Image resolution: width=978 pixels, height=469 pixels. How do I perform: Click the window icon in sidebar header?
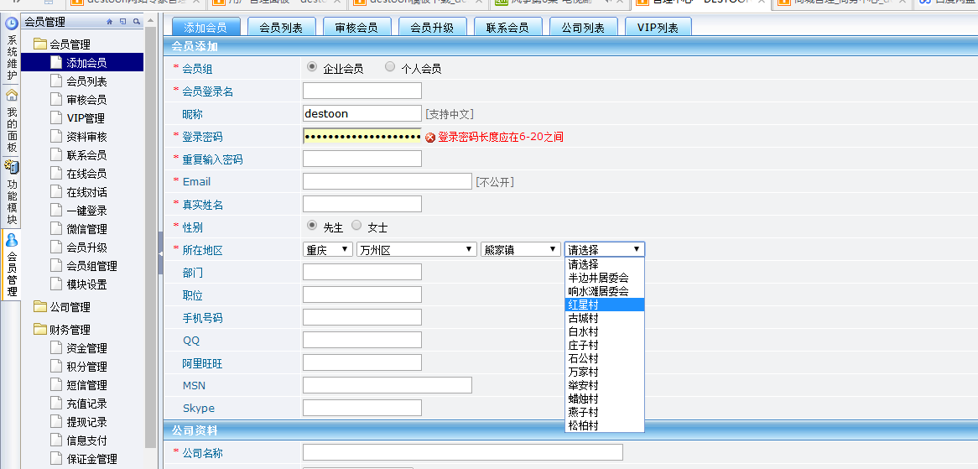(x=123, y=22)
